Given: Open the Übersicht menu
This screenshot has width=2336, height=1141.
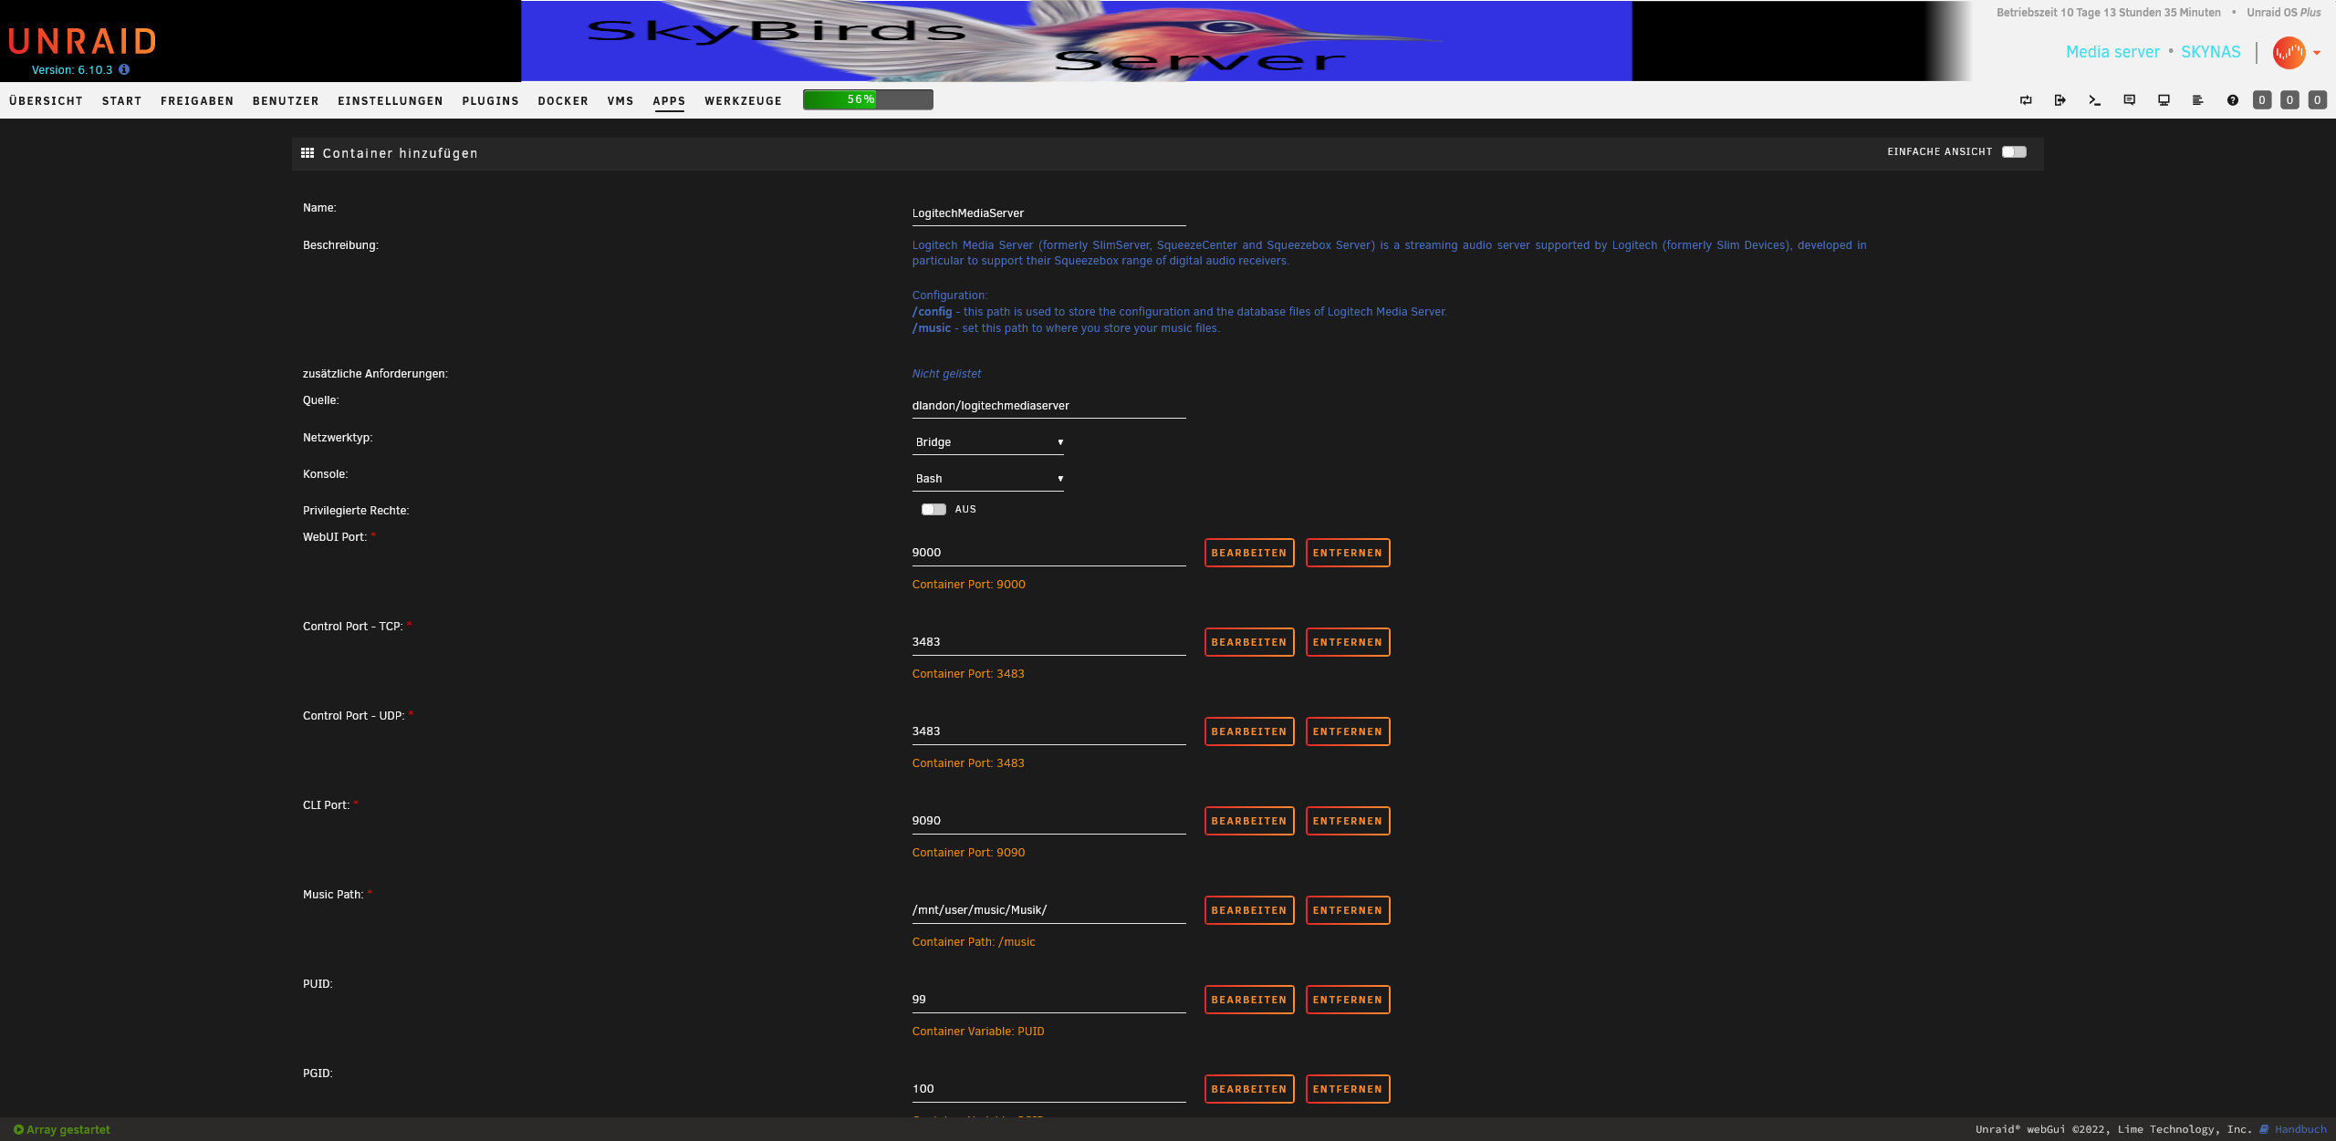Looking at the screenshot, I should click(x=46, y=101).
